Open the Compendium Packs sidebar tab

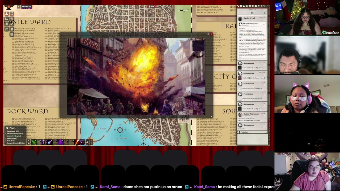[x=262, y=6]
